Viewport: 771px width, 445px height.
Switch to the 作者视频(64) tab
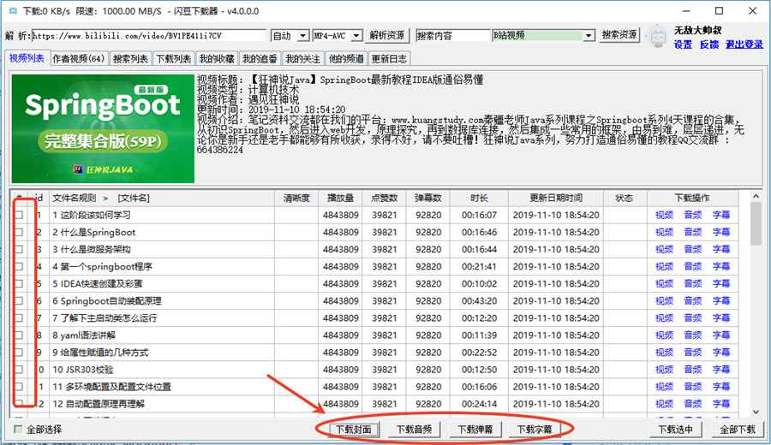click(79, 59)
